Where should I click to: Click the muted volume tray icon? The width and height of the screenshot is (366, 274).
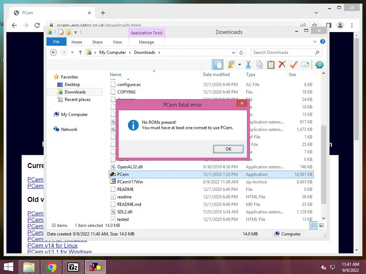coord(323,267)
